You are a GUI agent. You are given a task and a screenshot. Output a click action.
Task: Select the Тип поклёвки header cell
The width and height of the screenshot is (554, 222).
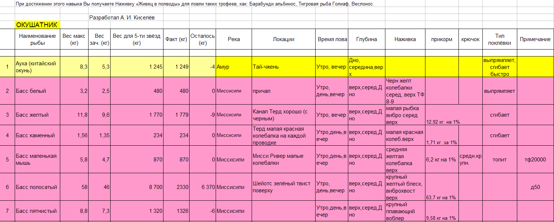tap(500, 39)
